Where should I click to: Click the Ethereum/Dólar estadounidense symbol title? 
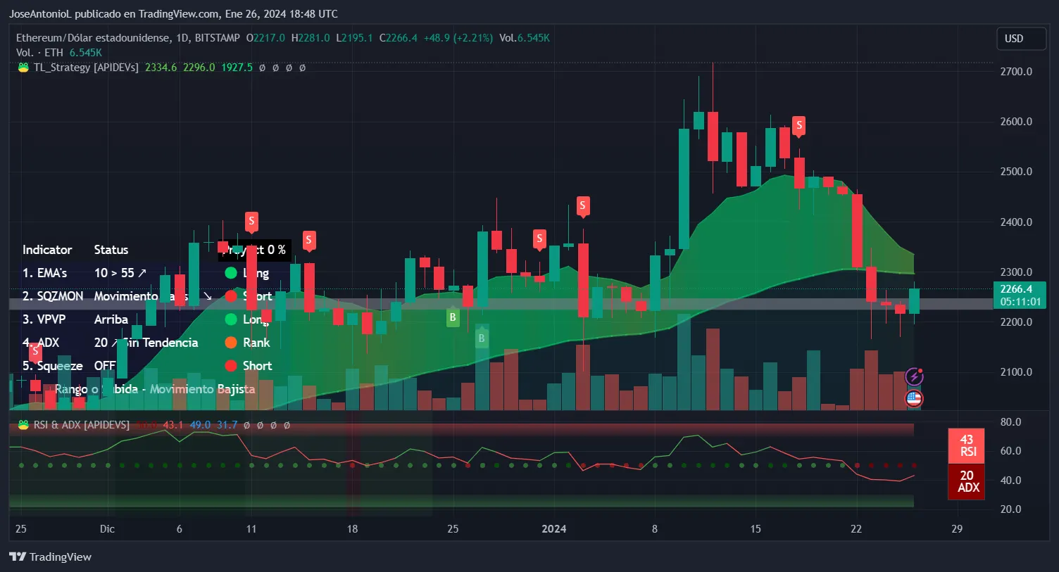click(93, 38)
